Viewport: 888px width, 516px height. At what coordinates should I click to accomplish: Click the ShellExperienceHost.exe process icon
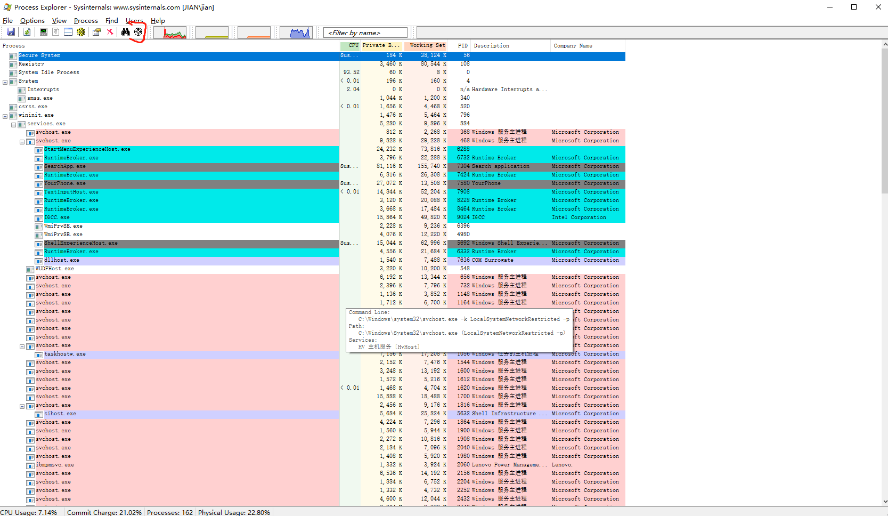tap(39, 244)
